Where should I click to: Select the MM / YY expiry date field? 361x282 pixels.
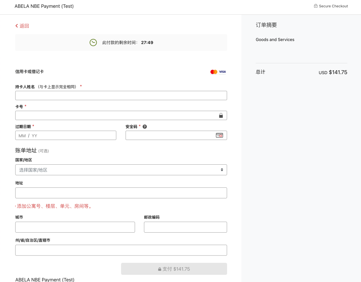[x=66, y=135]
